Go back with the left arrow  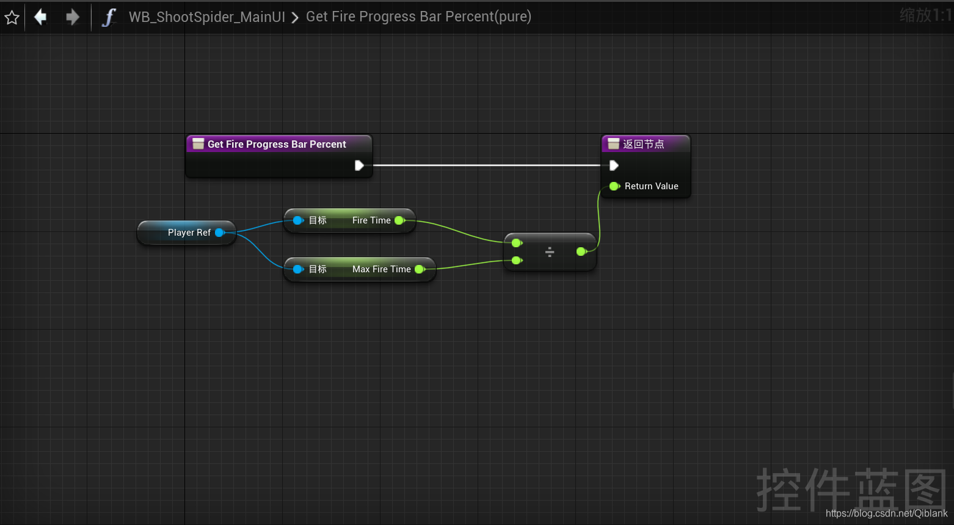(40, 17)
